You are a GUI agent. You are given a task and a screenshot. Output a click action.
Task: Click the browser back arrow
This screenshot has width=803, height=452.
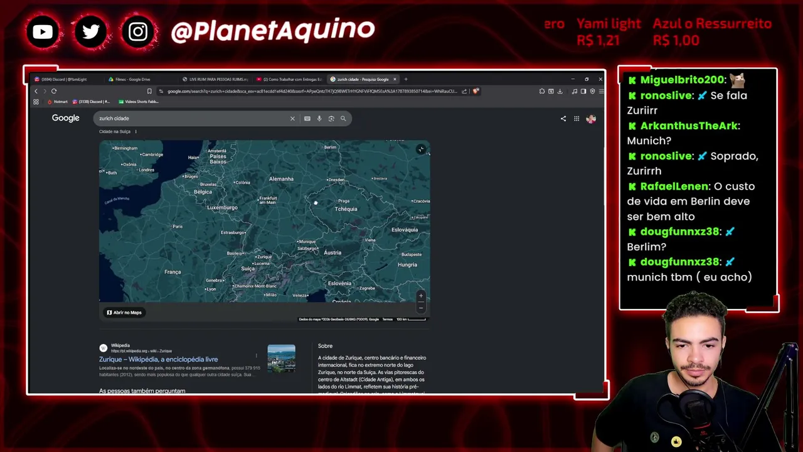[x=36, y=91]
